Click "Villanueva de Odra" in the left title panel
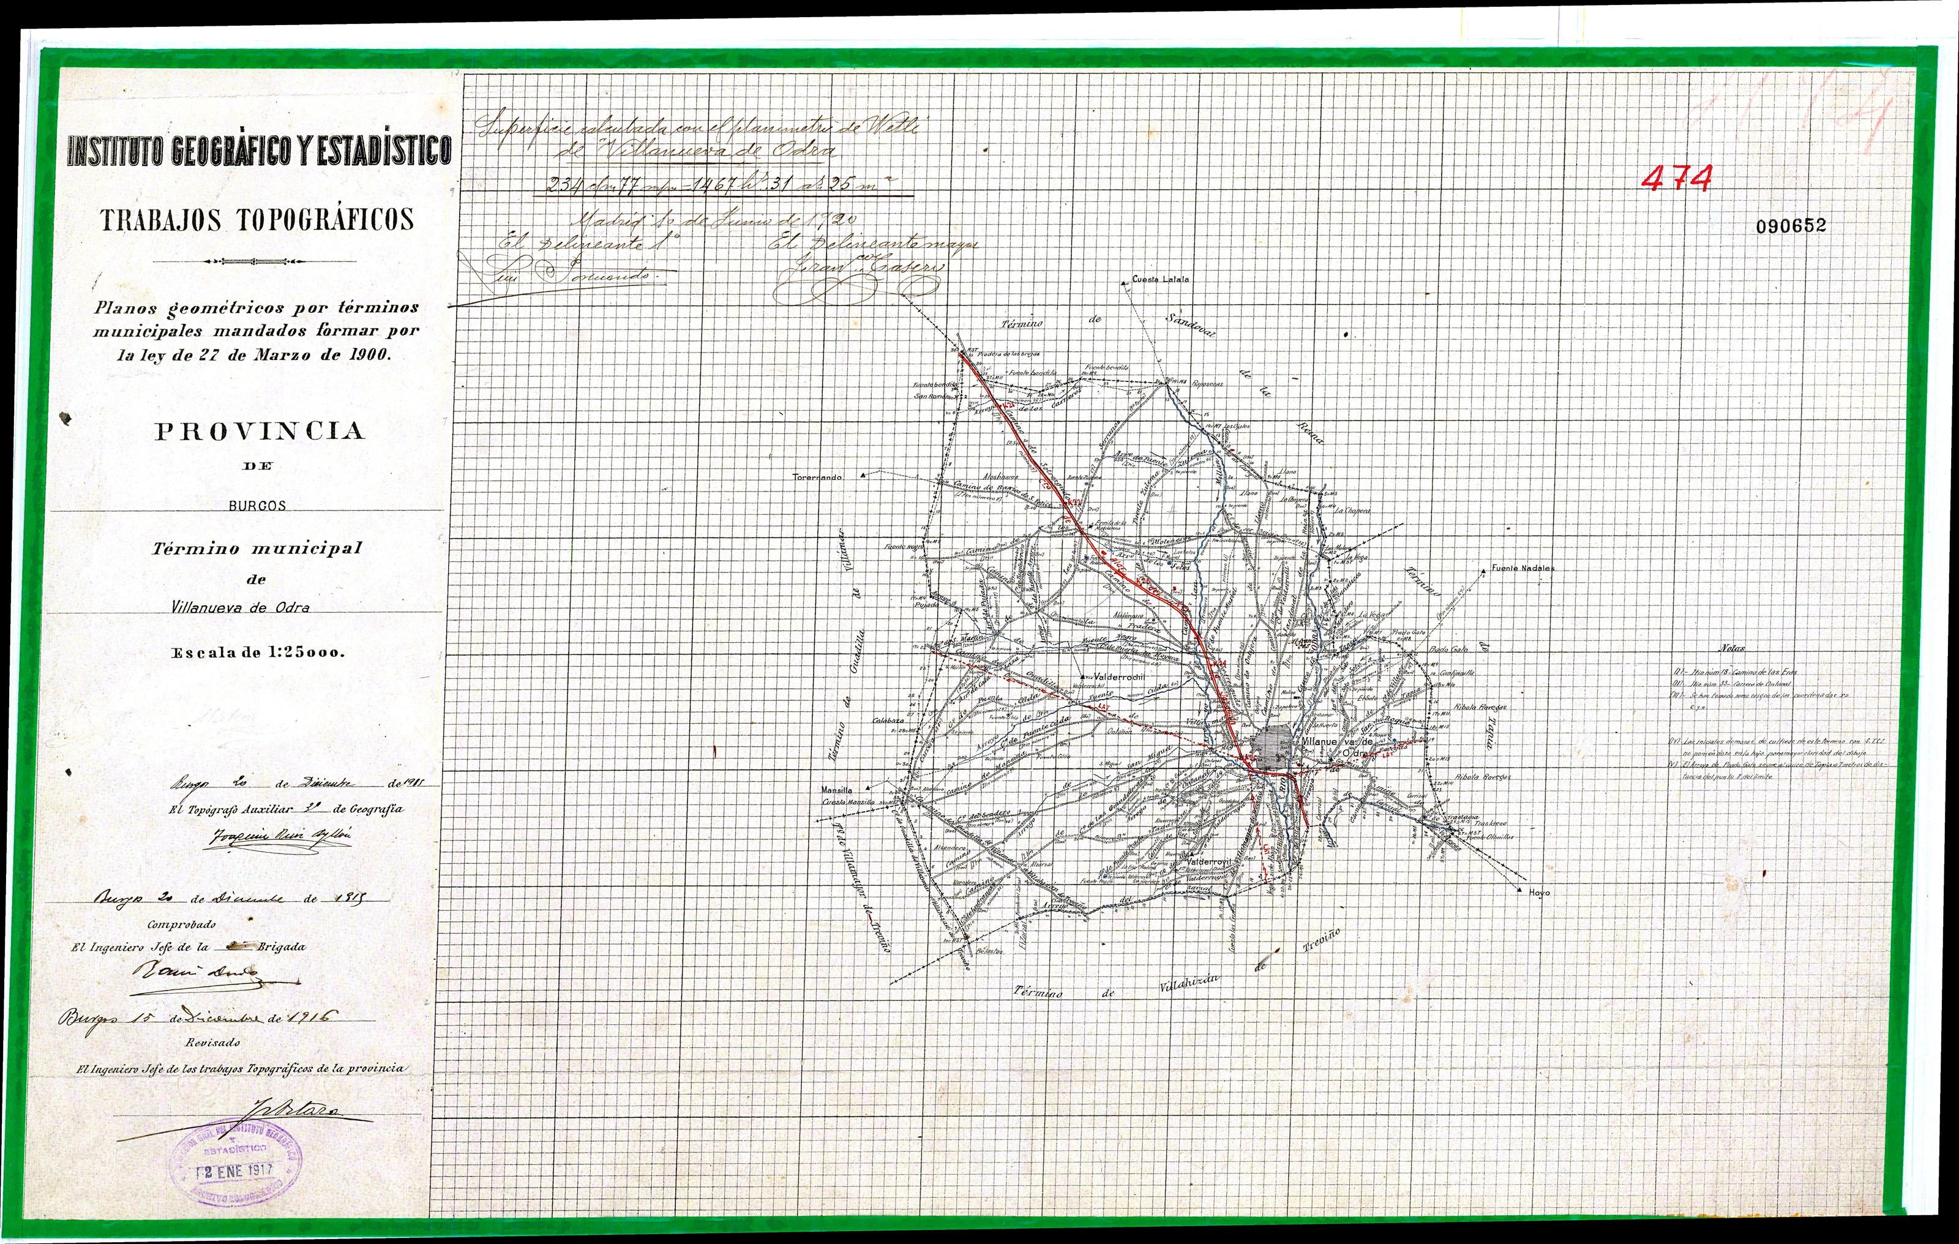 tap(241, 607)
